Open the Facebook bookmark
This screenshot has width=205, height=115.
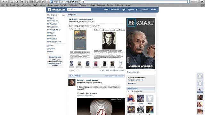click(101, 5)
